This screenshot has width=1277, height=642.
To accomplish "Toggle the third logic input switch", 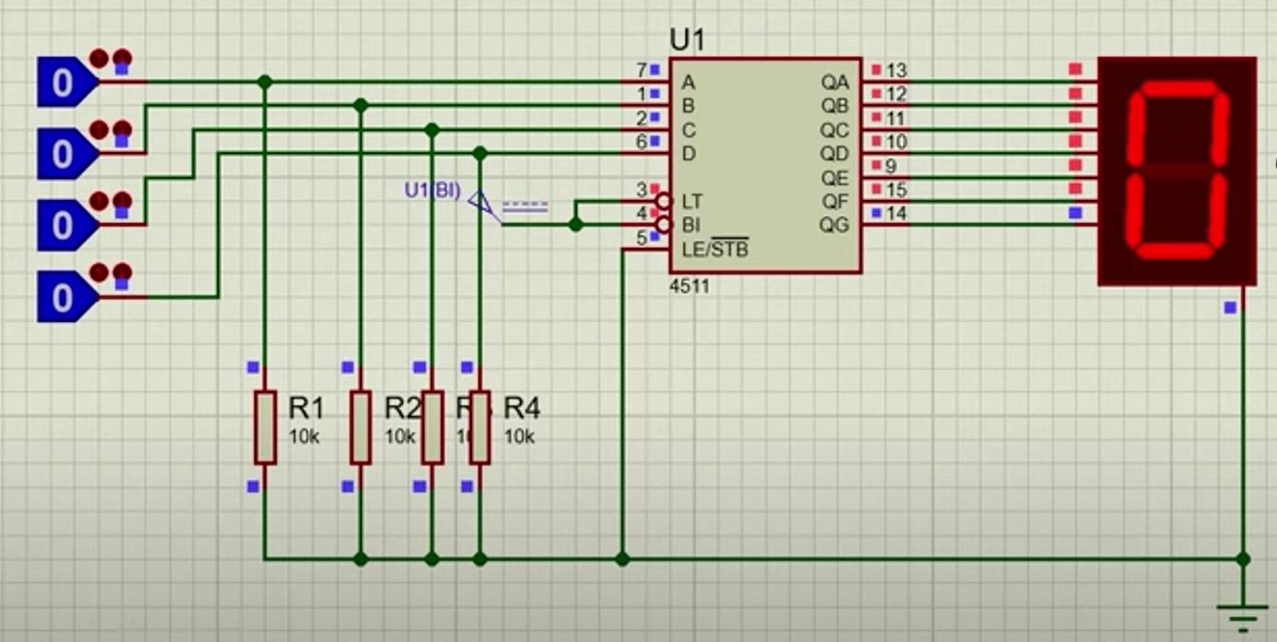I will pos(63,224).
